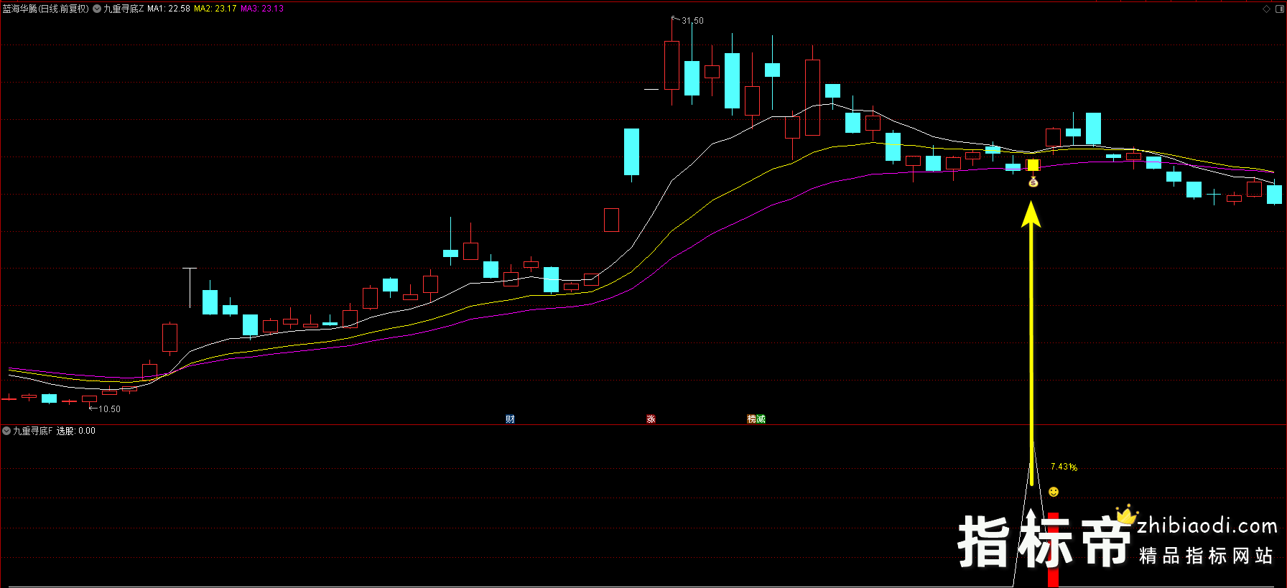Click the 31.50 high price label
The image size is (1287, 588).
692,21
